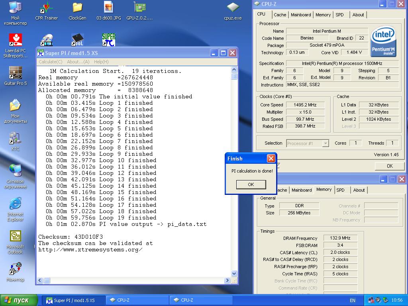408x306 pixels.
Task: Click left arrow of Super PI horizontal scrollbar
Action: (x=40, y=280)
